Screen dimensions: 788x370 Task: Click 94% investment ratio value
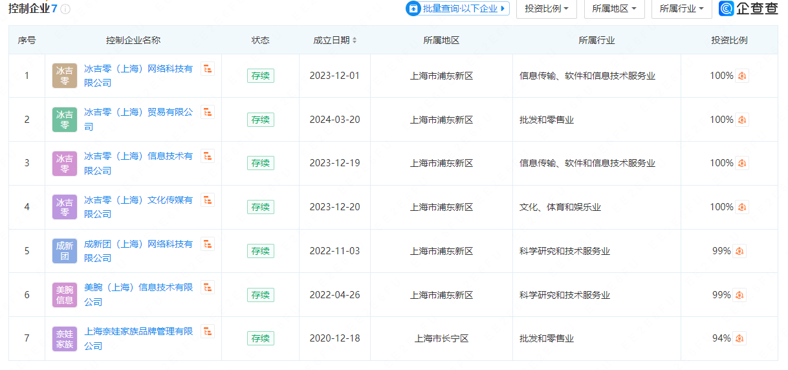click(x=721, y=338)
